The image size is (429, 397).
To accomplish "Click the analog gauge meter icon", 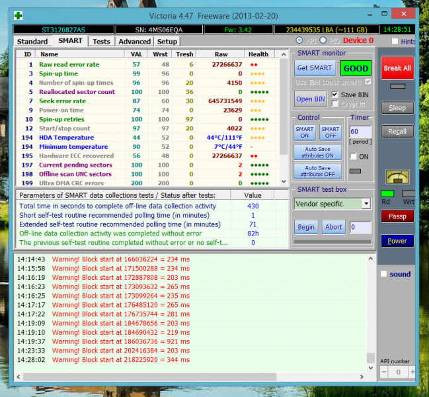I will click(397, 178).
